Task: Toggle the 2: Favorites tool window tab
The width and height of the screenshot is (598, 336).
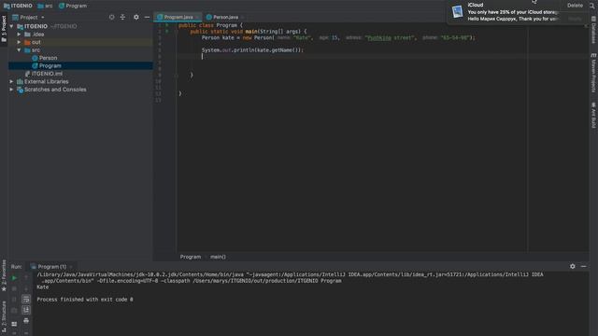Action: [4, 275]
